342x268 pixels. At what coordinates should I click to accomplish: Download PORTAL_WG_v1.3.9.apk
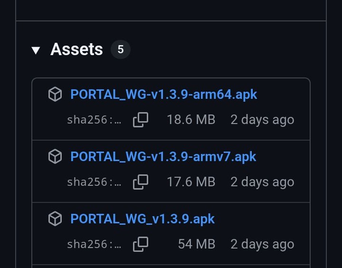coord(142,219)
